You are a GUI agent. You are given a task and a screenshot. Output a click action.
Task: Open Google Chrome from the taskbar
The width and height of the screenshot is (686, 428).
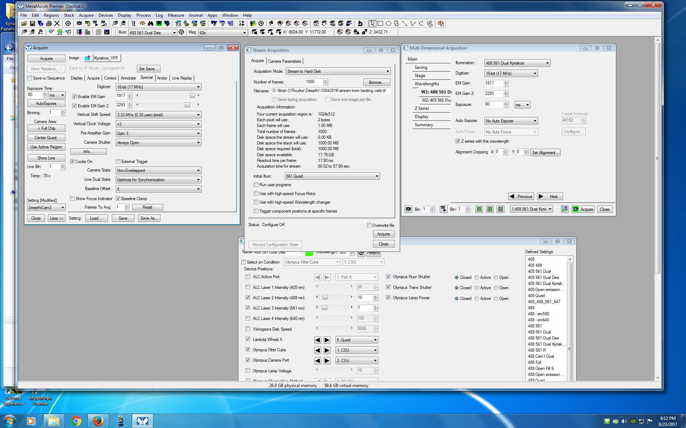76,421
